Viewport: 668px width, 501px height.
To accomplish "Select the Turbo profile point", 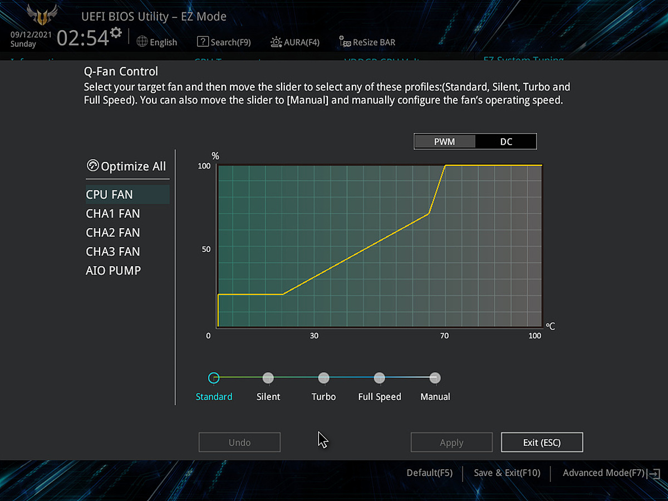I will (x=324, y=378).
